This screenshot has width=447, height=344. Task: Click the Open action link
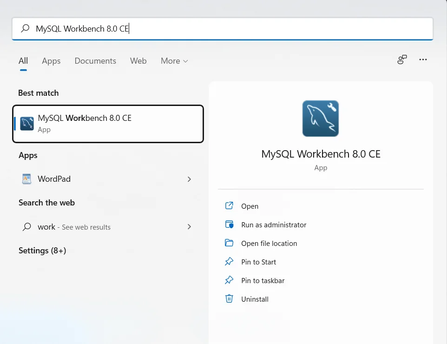click(x=250, y=206)
